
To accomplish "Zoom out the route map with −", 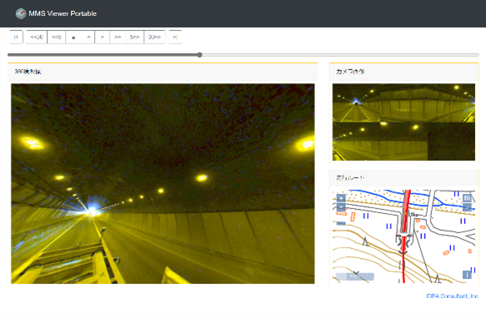I will pyautogui.click(x=341, y=206).
